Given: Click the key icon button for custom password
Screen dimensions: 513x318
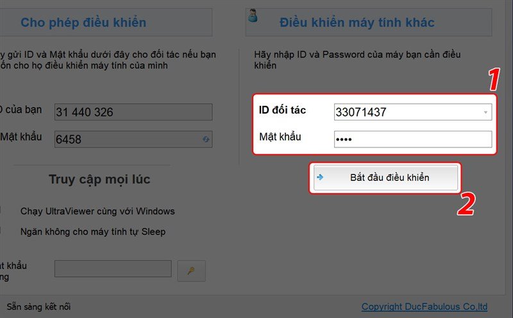Looking at the screenshot, I should (x=191, y=271).
